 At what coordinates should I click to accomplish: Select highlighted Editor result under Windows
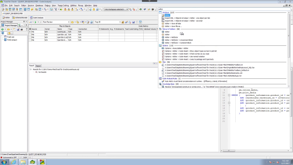pyautogui.click(x=167, y=15)
